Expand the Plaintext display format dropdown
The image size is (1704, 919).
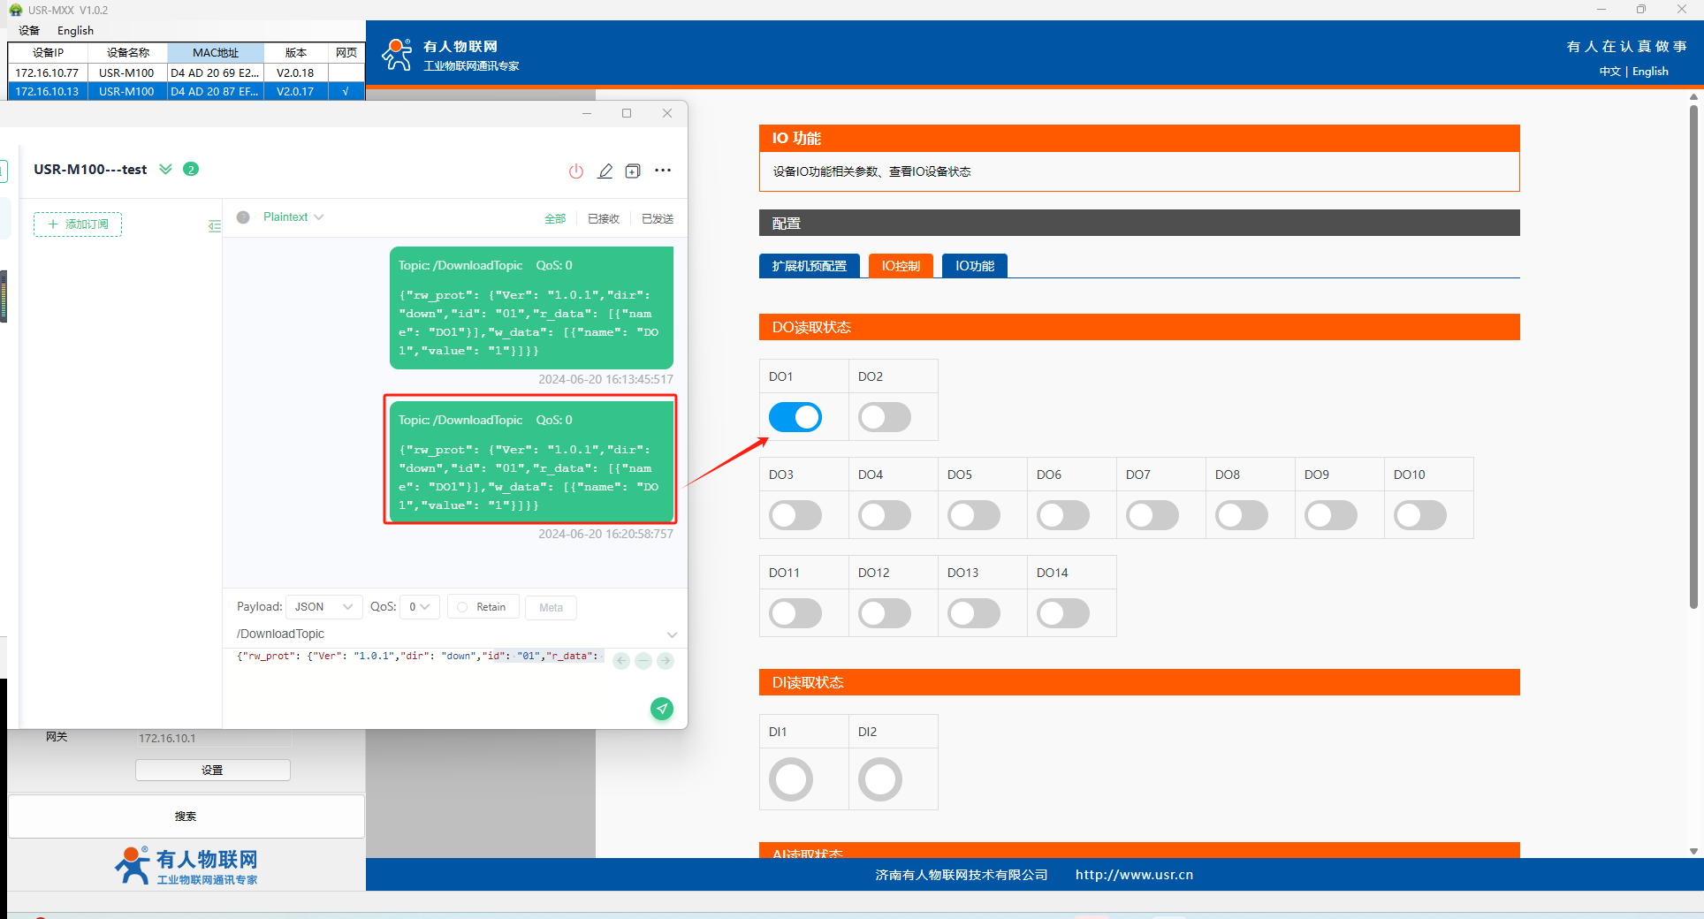point(293,217)
